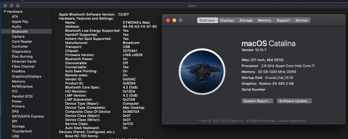
Task: Open the Memory tab in About This Mac
Action: point(264,20)
